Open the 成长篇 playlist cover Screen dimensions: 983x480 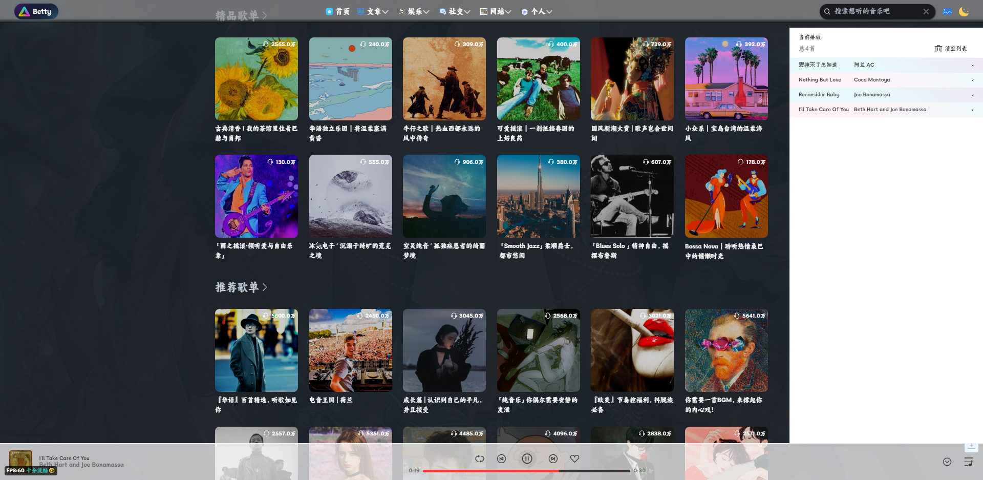click(x=444, y=350)
